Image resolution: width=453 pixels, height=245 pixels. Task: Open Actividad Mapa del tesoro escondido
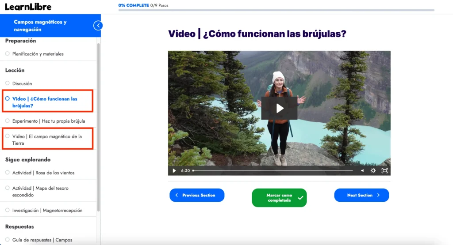(40, 192)
